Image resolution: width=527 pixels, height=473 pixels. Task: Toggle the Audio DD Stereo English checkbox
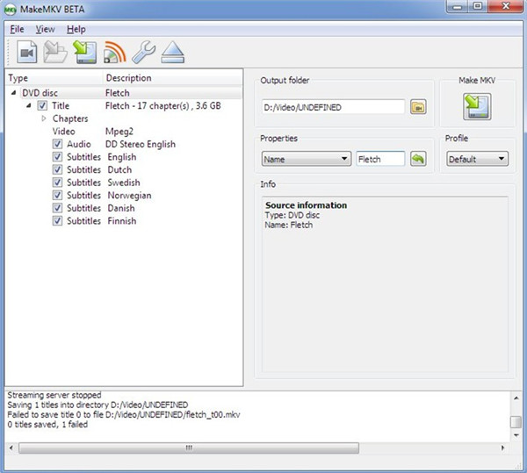[x=57, y=144]
